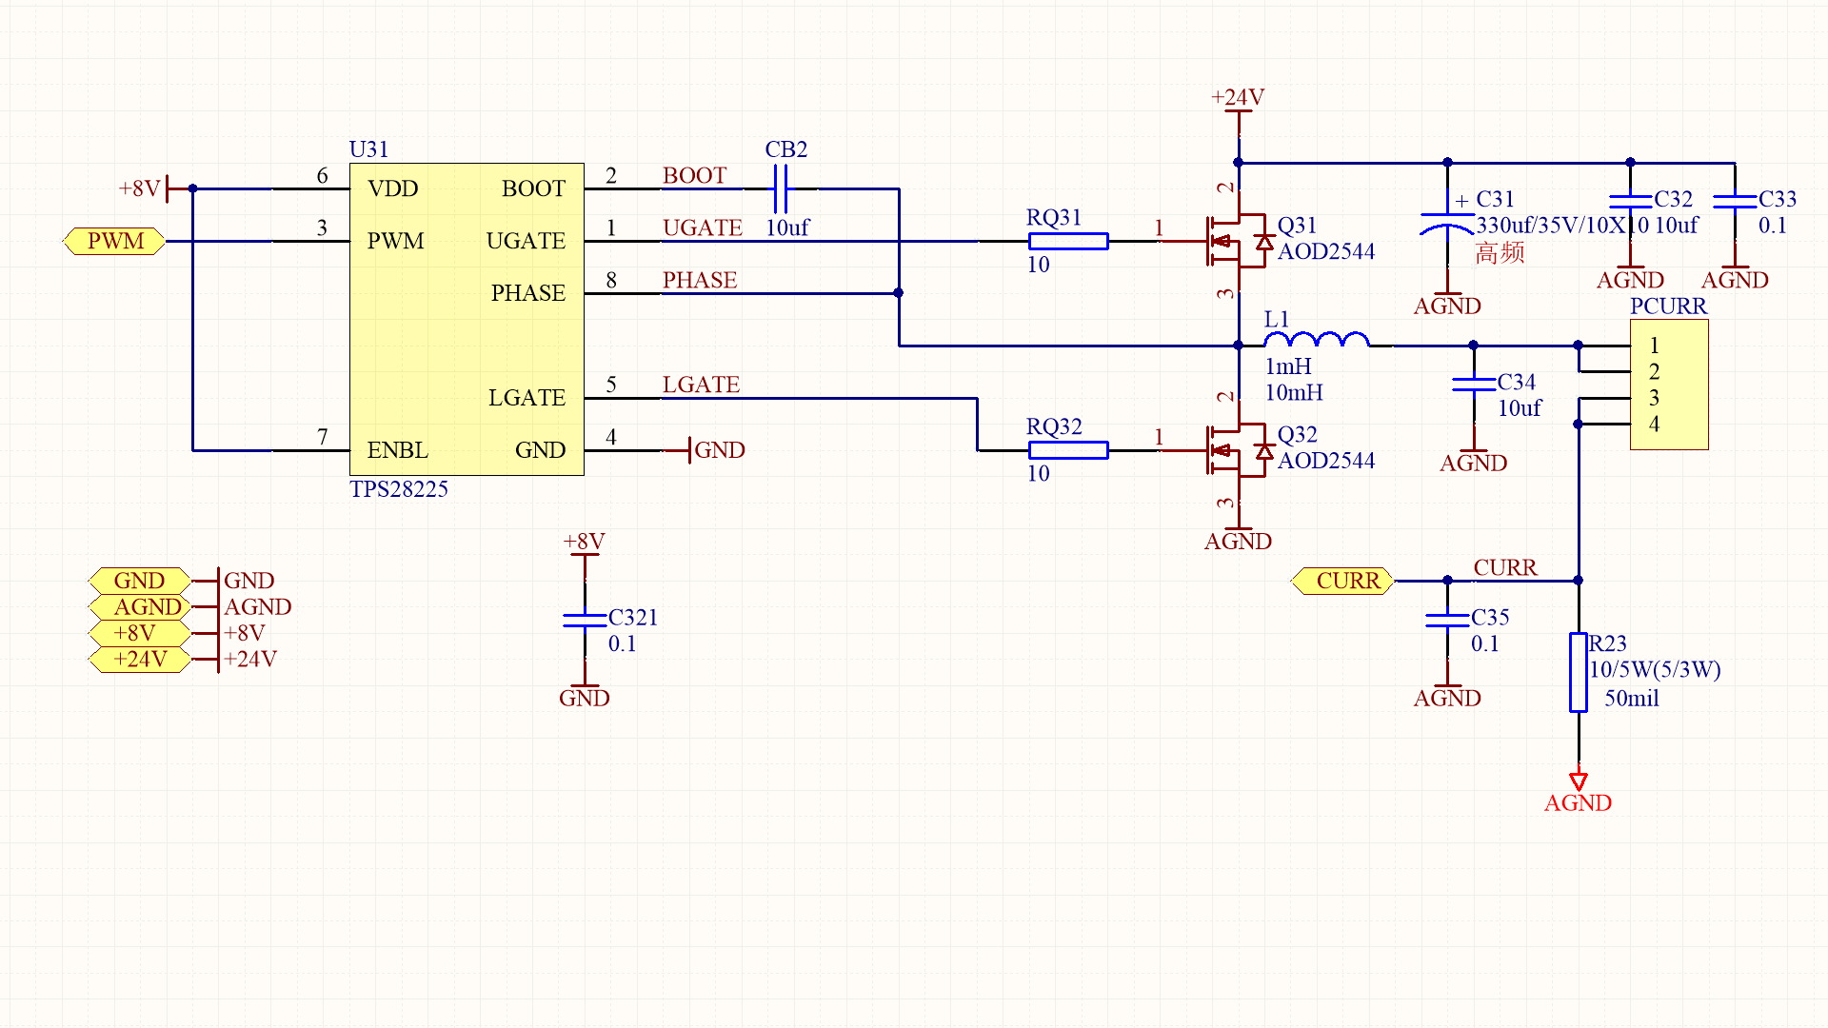
Task: Select the R23 sense resistor
Action: pos(1578,672)
